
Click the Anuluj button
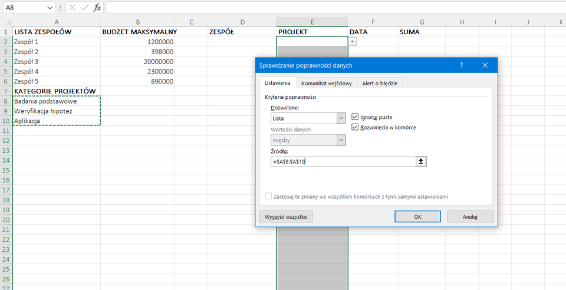(x=469, y=216)
